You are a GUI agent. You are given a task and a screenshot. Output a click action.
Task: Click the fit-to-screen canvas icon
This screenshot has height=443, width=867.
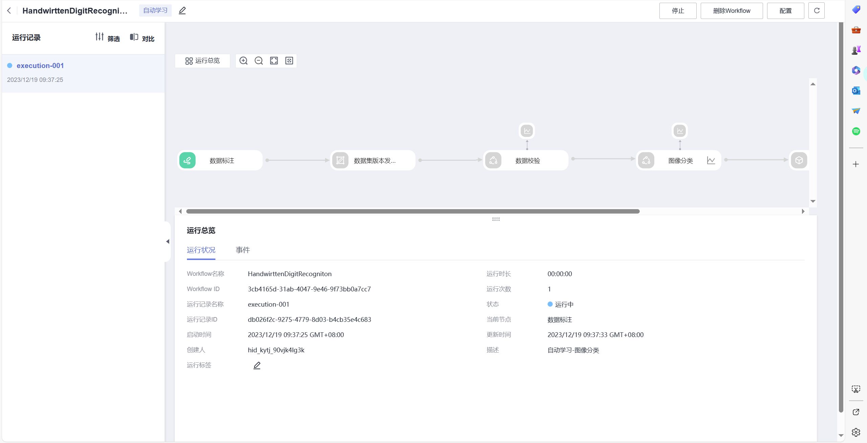(x=274, y=61)
